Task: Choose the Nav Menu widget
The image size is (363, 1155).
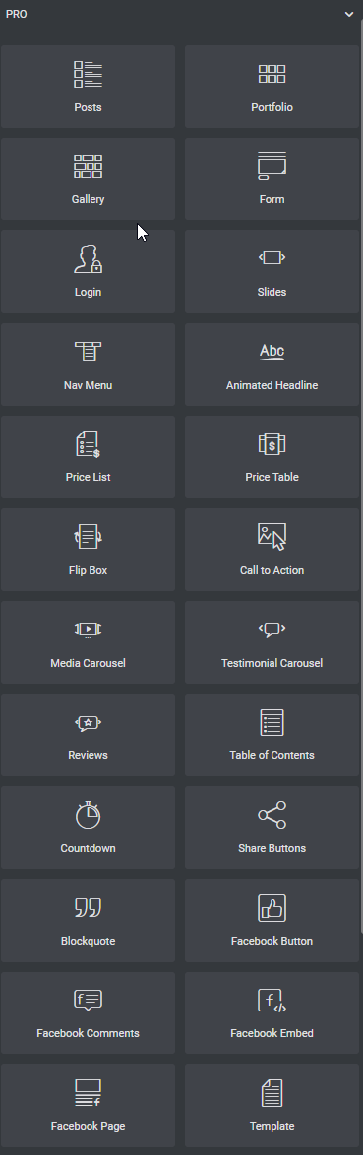Action: point(89,365)
